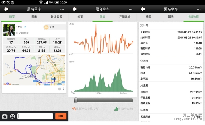
Task: Open the emoji smiley picker
Action: pyautogui.click(x=12, y=116)
